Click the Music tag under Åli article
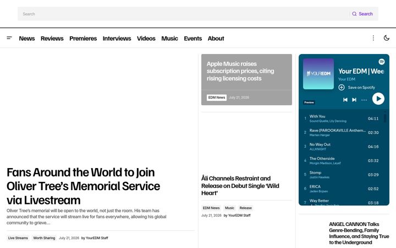The image size is (396, 248). coord(229,208)
